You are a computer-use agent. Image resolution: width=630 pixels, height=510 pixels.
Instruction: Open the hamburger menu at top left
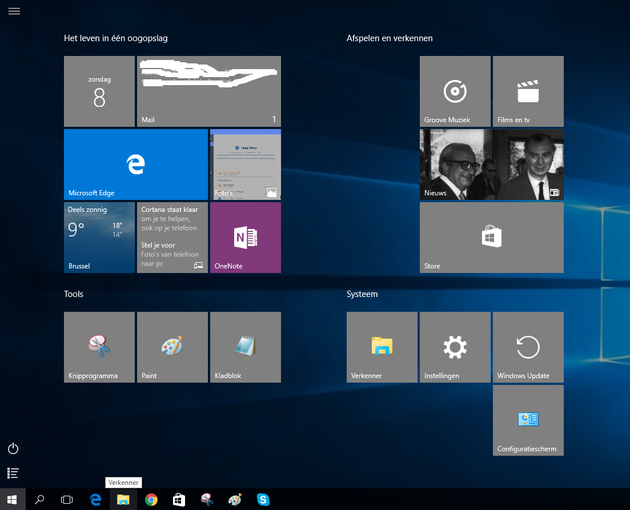click(14, 11)
